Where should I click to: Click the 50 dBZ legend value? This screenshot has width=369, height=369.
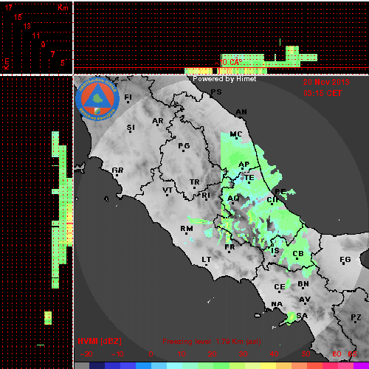(306, 354)
